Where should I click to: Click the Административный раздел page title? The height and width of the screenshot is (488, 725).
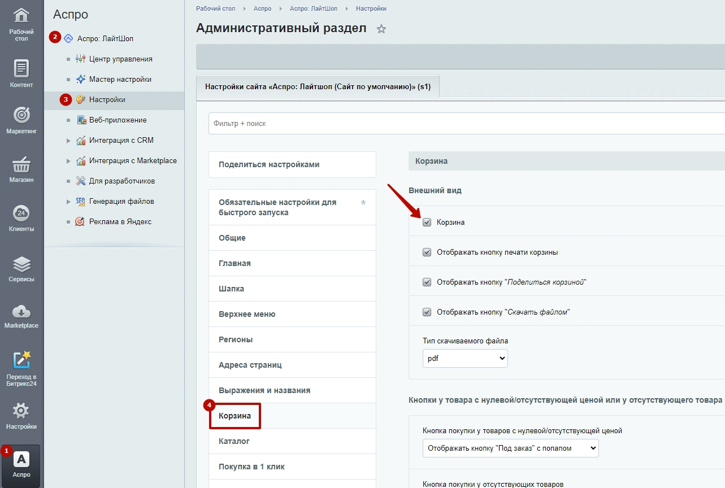pos(281,28)
